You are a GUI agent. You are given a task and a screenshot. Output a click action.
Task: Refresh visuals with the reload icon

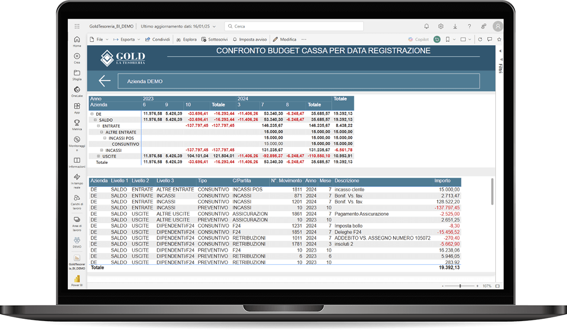coord(480,39)
